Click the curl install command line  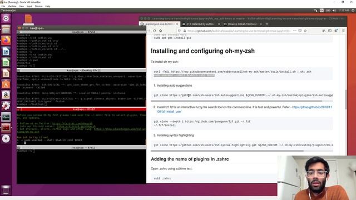pyautogui.click(x=233, y=72)
